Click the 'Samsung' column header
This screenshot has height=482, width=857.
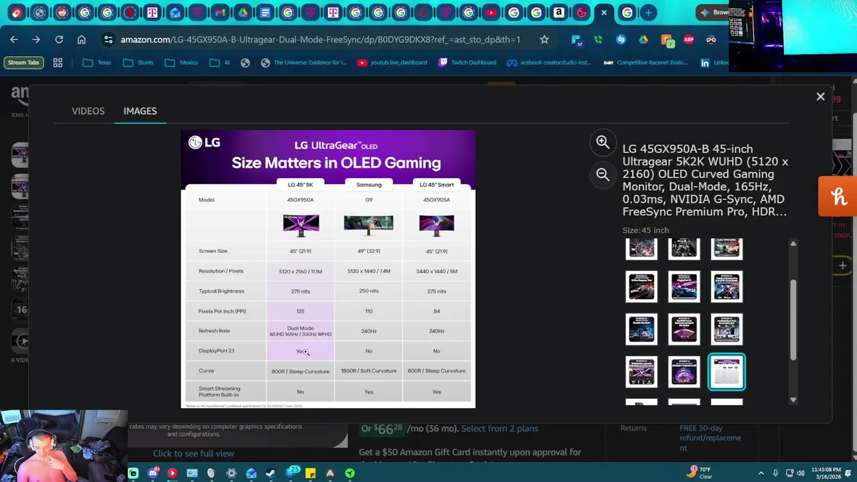pyautogui.click(x=369, y=185)
